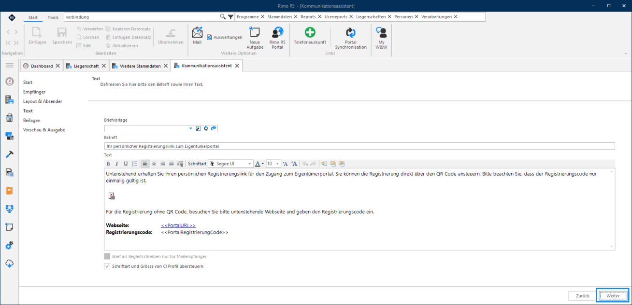Open My W&W
The height and width of the screenshot is (305, 632).
[x=381, y=38]
